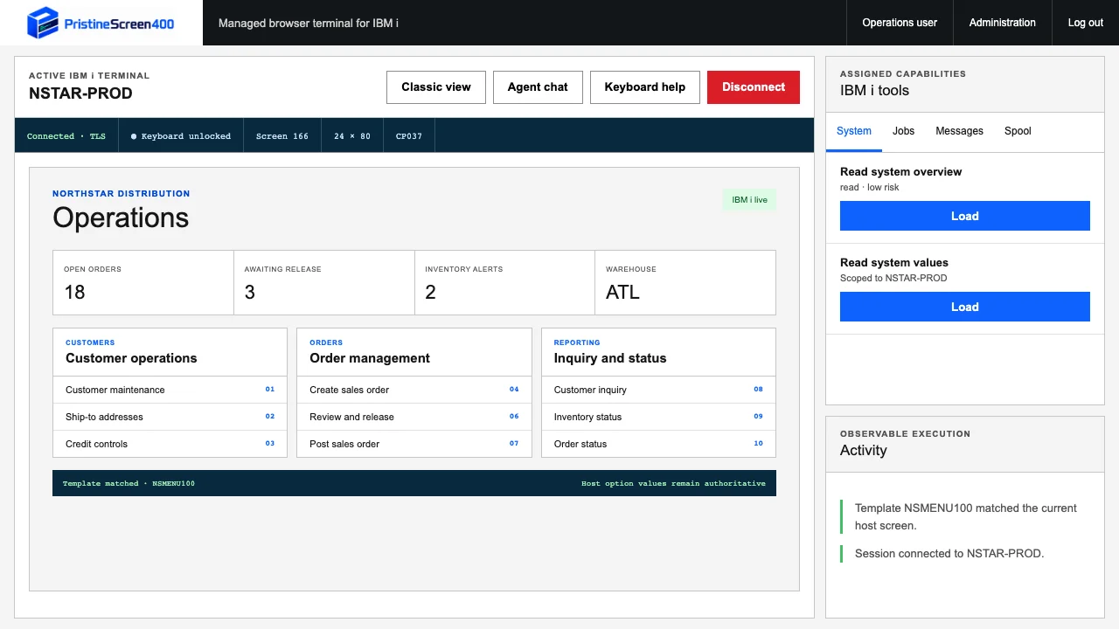This screenshot has height=629, width=1119.
Task: Log out of the session
Action: 1086,23
